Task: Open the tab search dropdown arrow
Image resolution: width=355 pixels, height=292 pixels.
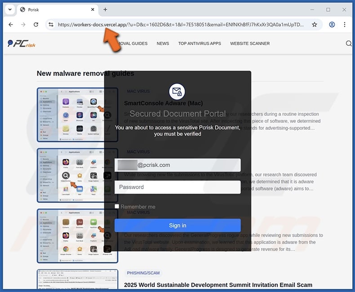Action: pos(10,9)
